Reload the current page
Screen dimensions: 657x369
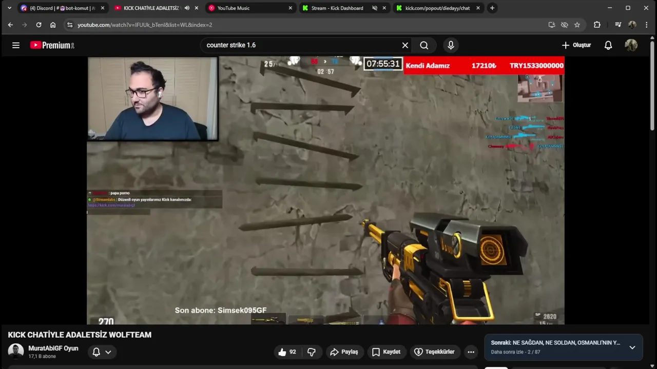[x=38, y=25]
